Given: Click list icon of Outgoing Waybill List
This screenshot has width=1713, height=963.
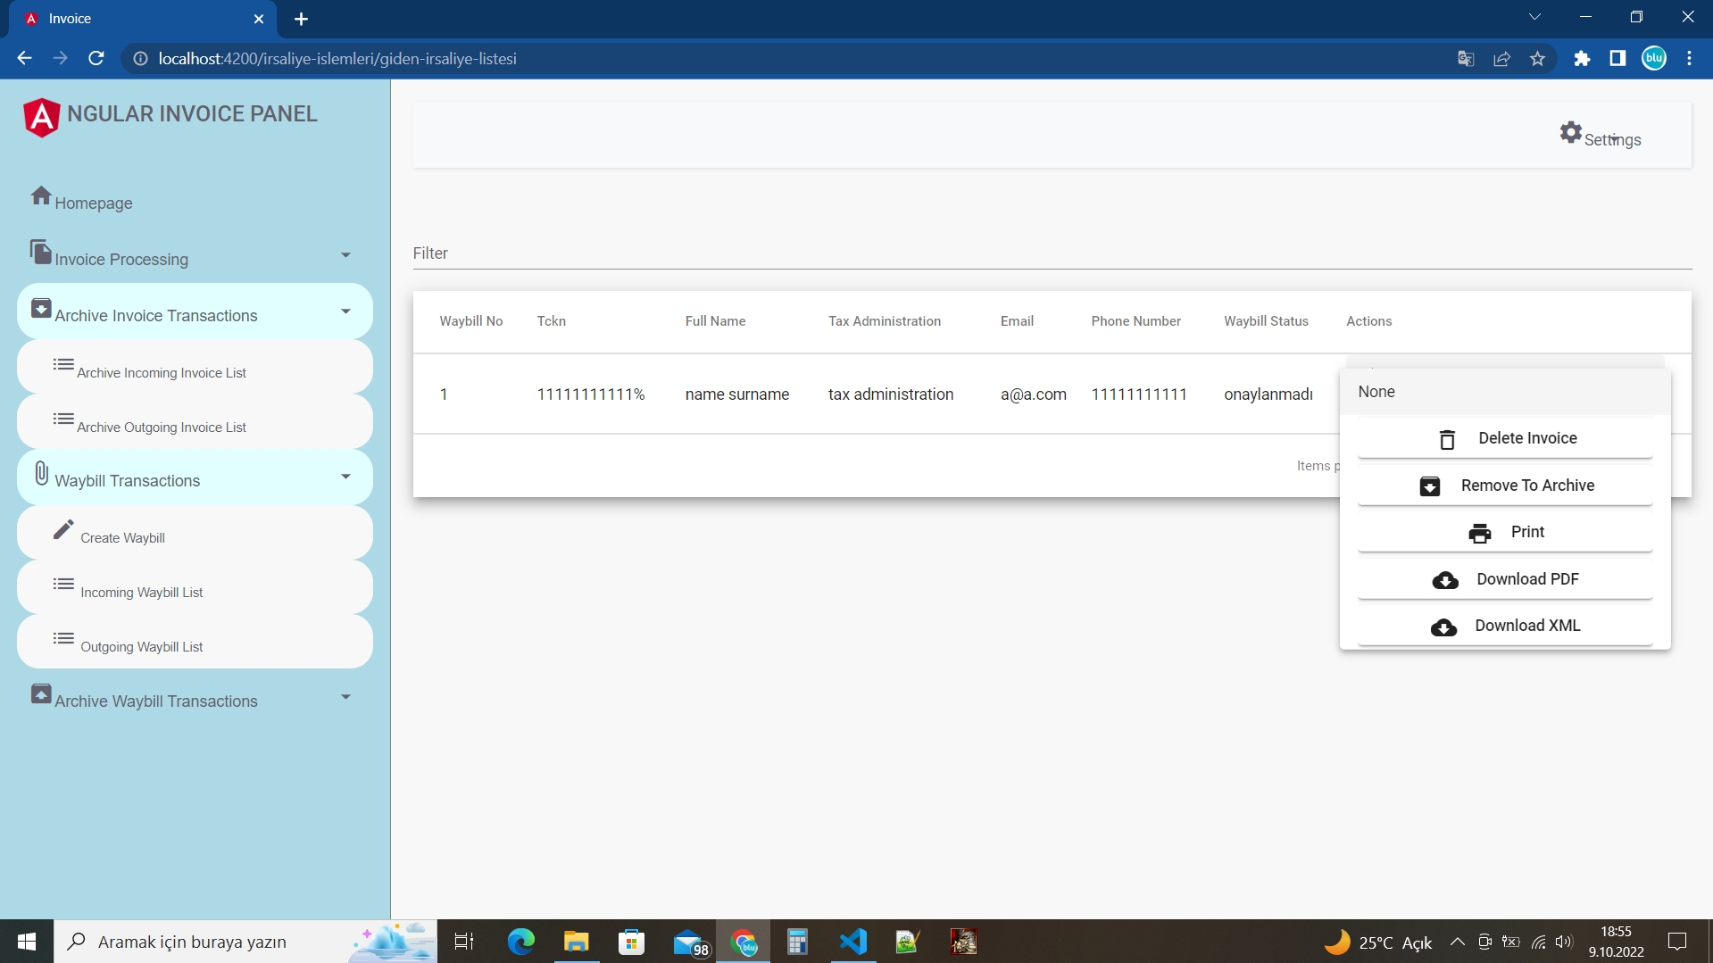Looking at the screenshot, I should point(62,638).
